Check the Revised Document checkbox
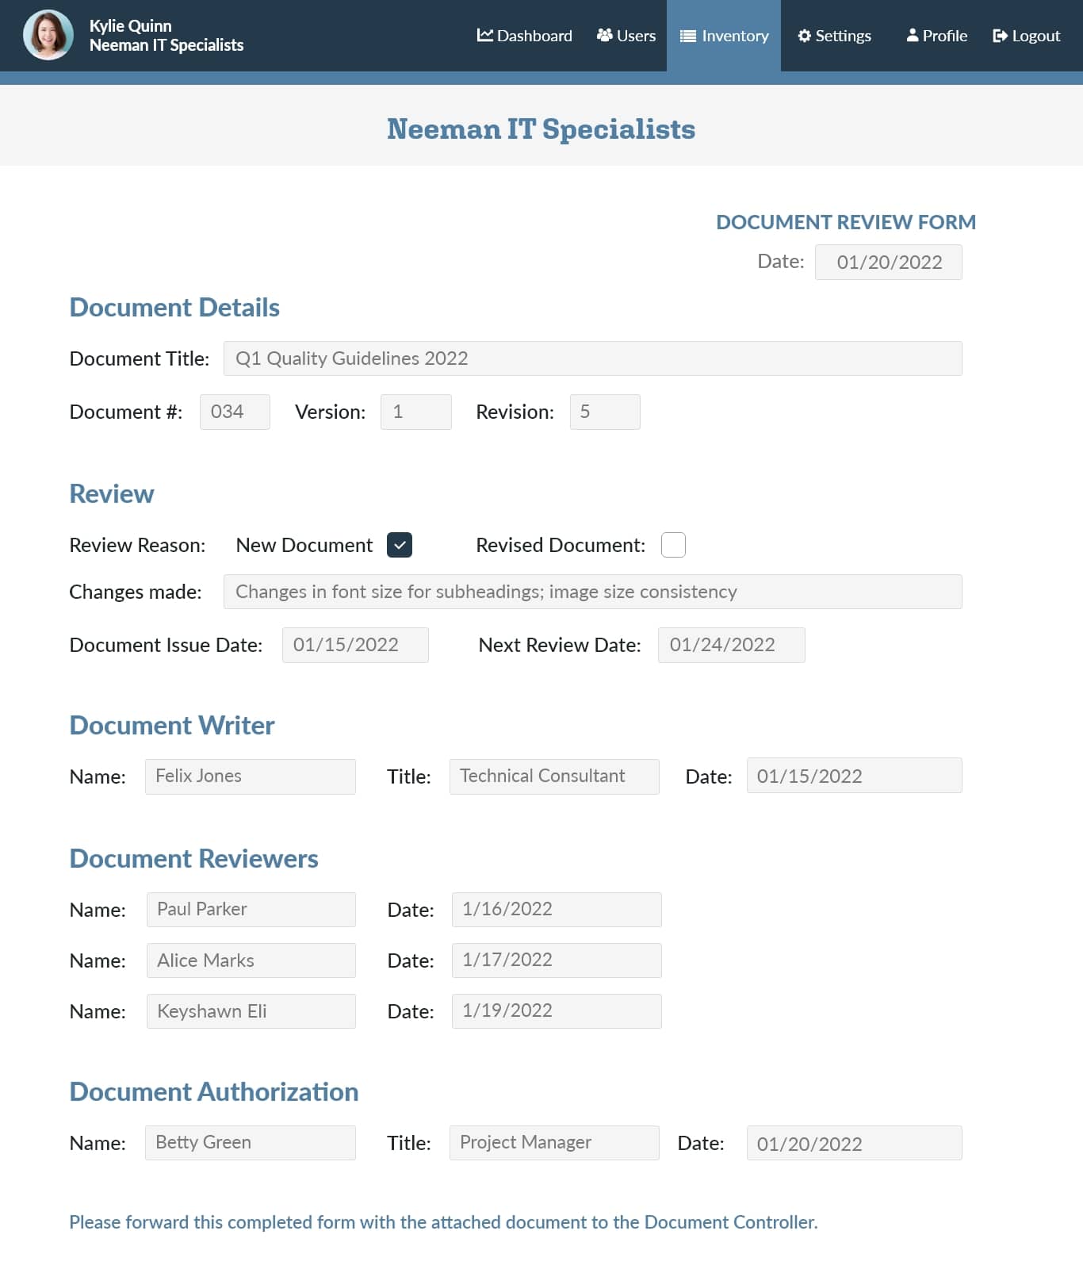The height and width of the screenshot is (1273, 1083). 673,545
